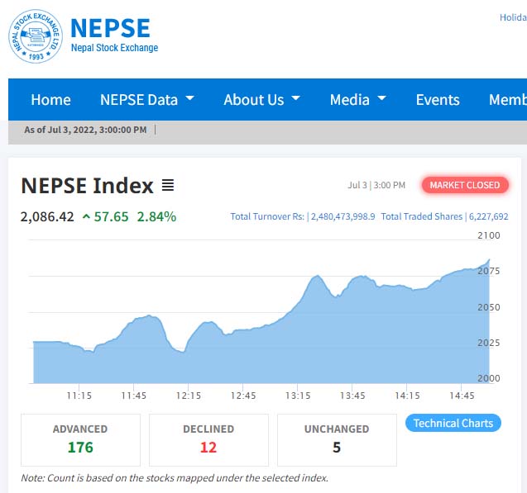This screenshot has height=493, width=527.
Task: Go to the Home page
Action: (x=50, y=100)
